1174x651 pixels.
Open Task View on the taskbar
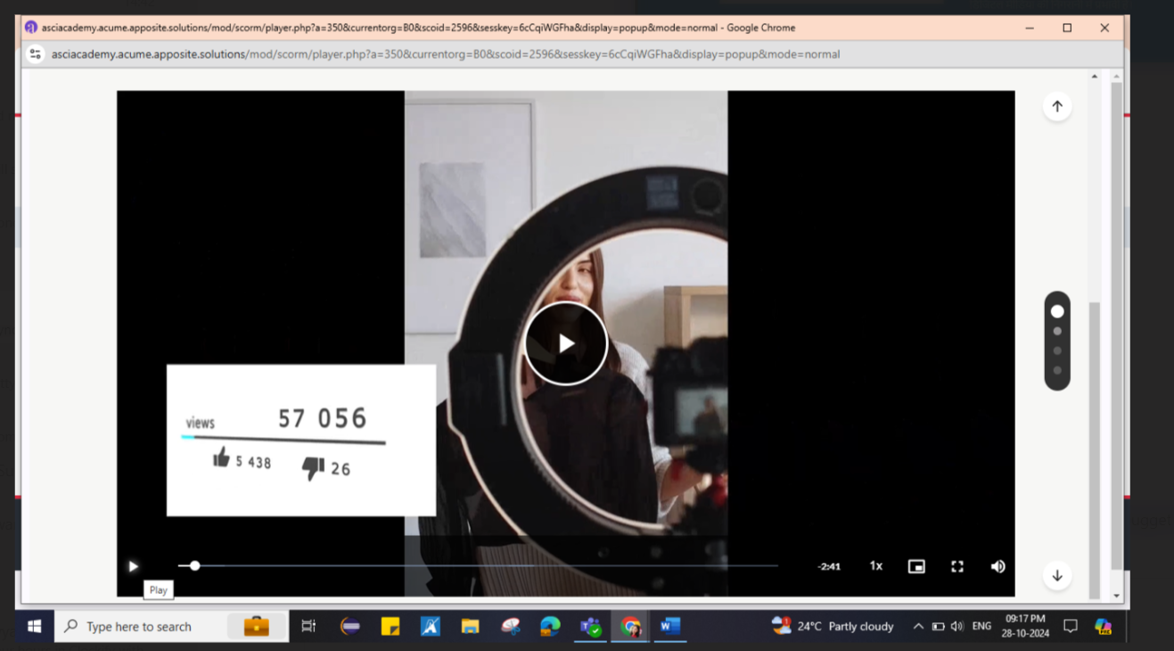pos(308,626)
